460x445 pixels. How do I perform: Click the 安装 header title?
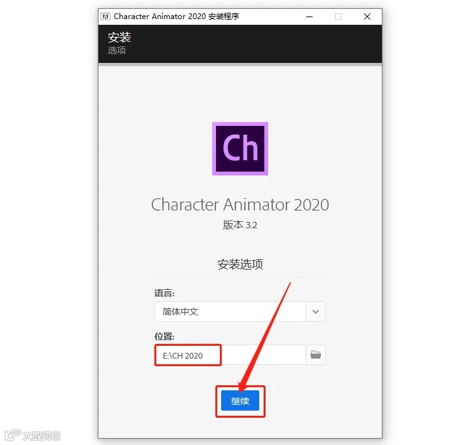pyautogui.click(x=119, y=38)
